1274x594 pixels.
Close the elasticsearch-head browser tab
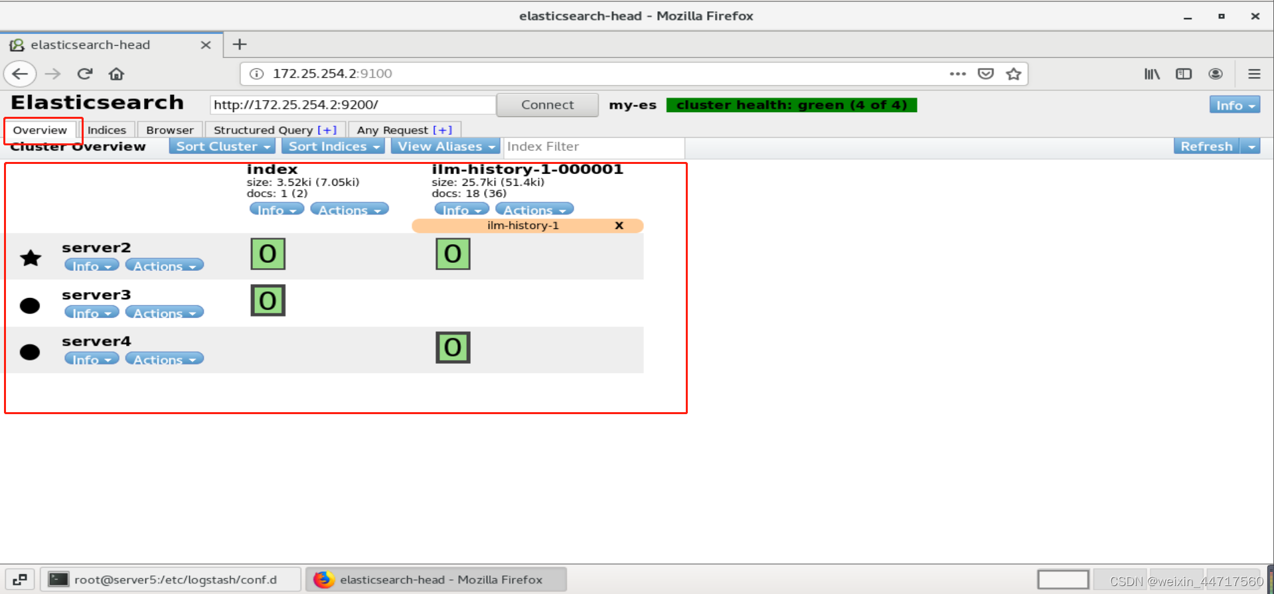pyautogui.click(x=206, y=45)
